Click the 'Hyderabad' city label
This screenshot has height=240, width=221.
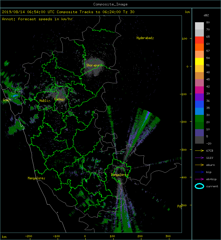click(144, 38)
